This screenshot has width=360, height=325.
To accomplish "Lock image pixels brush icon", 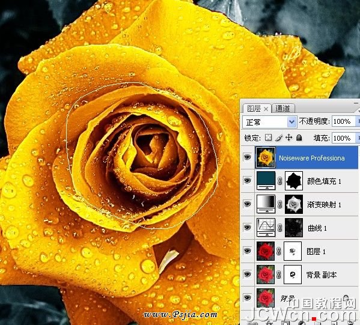I will (278, 138).
